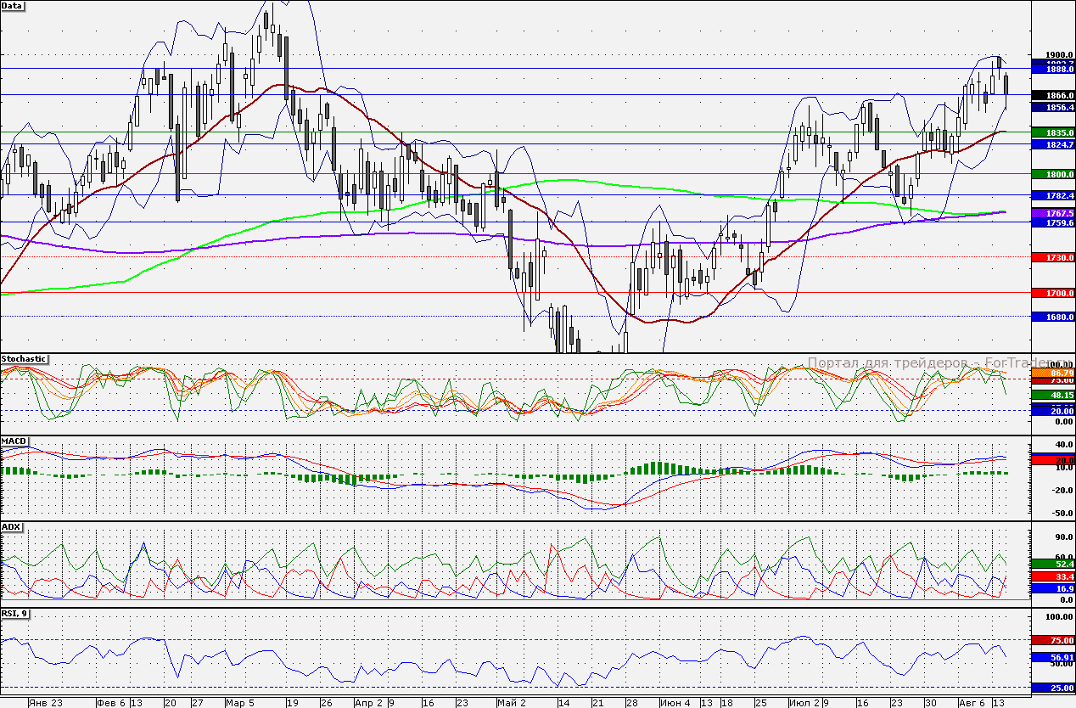Screen dimensions: 1076x708
Task: Click the green 48.15 Stochastic value tag
Action: [x=1052, y=396]
